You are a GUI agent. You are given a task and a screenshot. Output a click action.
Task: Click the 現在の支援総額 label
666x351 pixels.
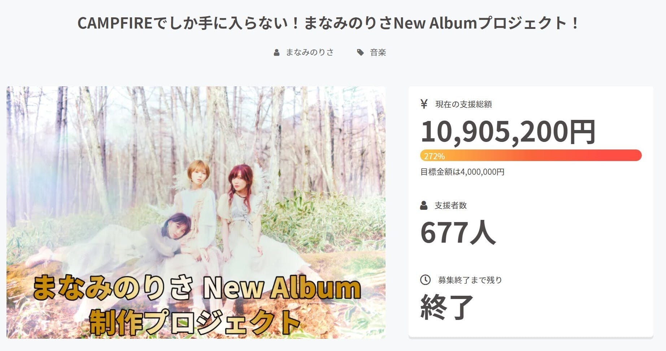463,104
